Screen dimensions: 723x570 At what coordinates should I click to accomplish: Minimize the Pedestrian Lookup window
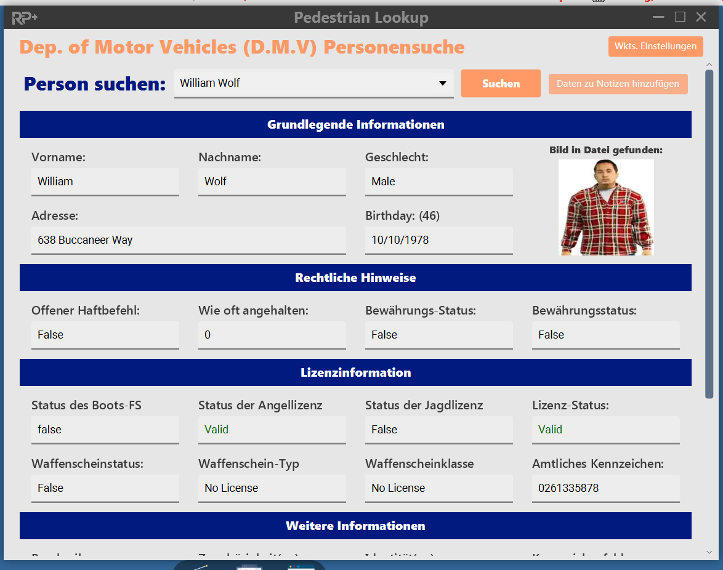click(x=659, y=17)
